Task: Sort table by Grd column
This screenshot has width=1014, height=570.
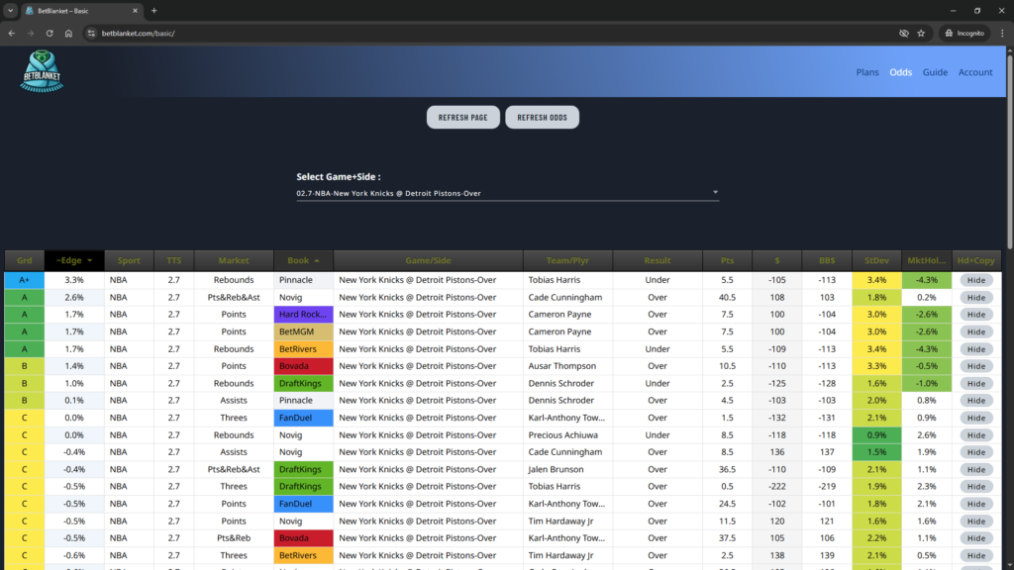Action: 24,260
